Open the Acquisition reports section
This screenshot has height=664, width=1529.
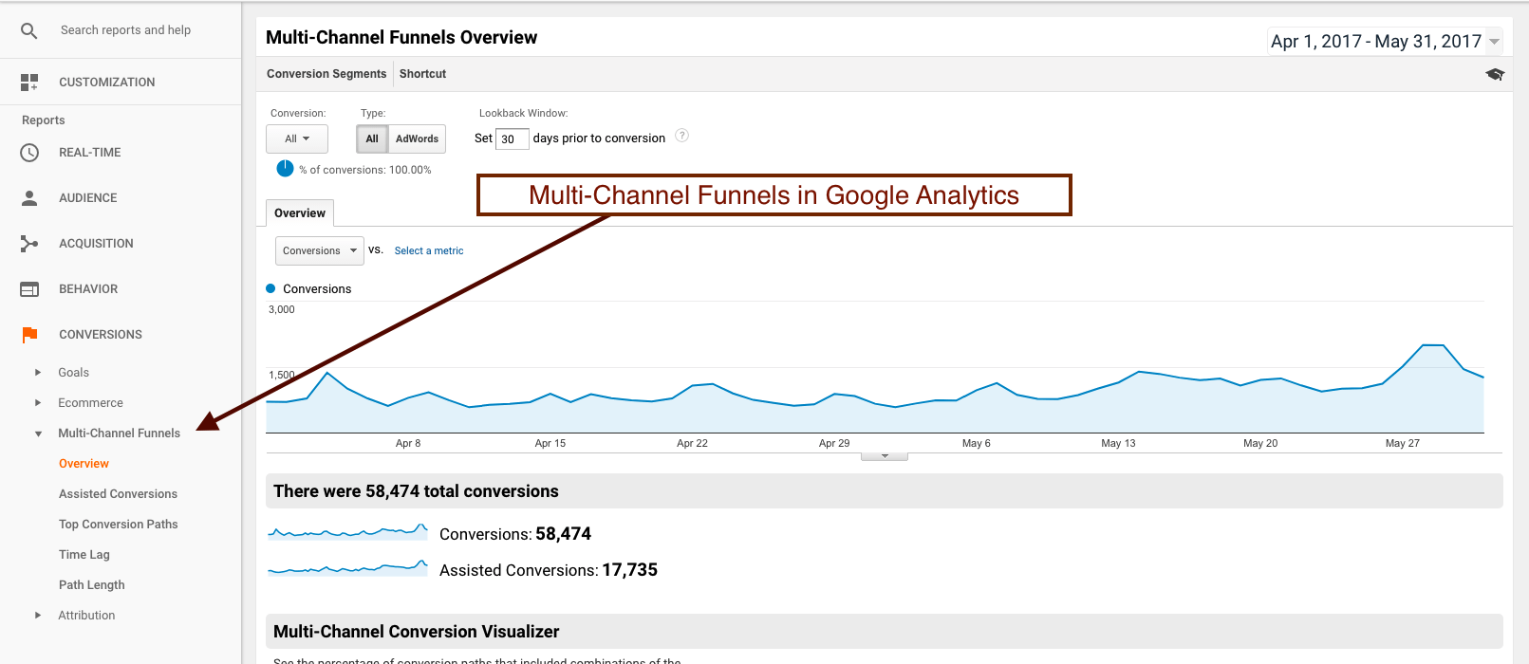click(x=96, y=244)
